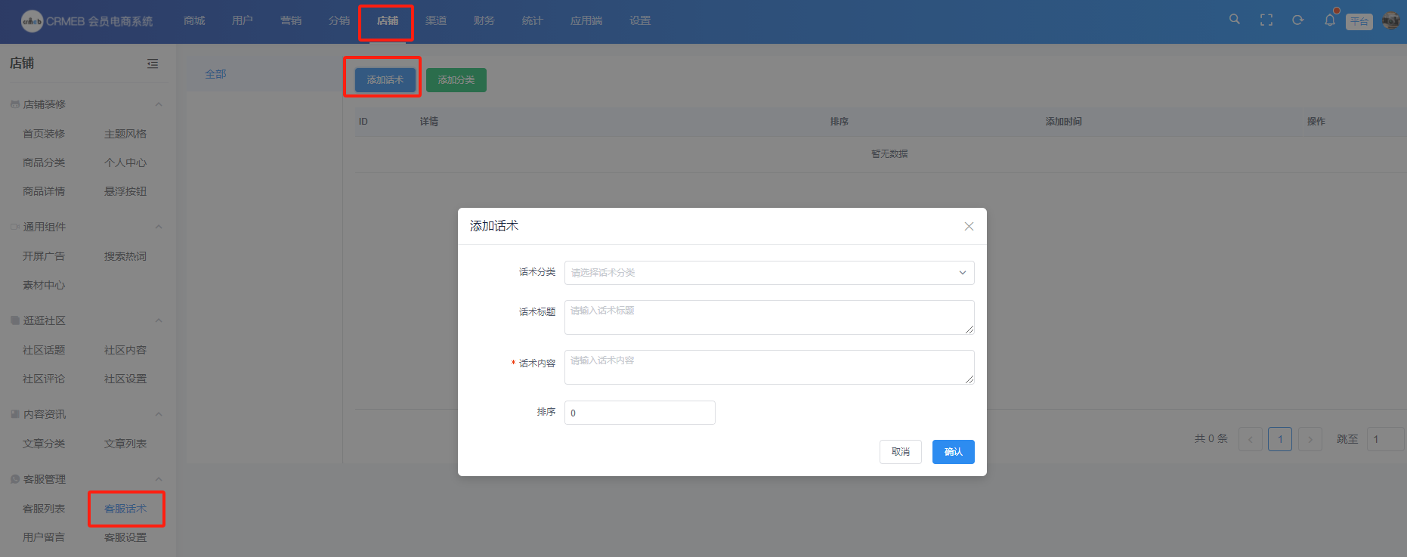1407x557 pixels.
Task: Focus the 话术内容 text area
Action: click(768, 367)
